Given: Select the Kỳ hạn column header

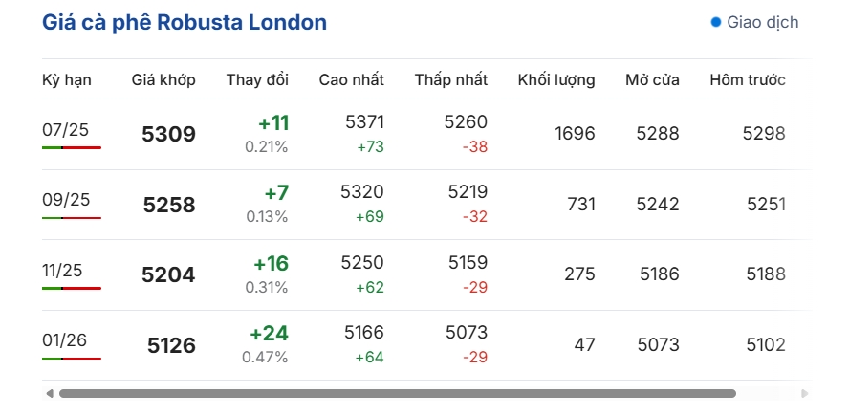Looking at the screenshot, I should [67, 80].
